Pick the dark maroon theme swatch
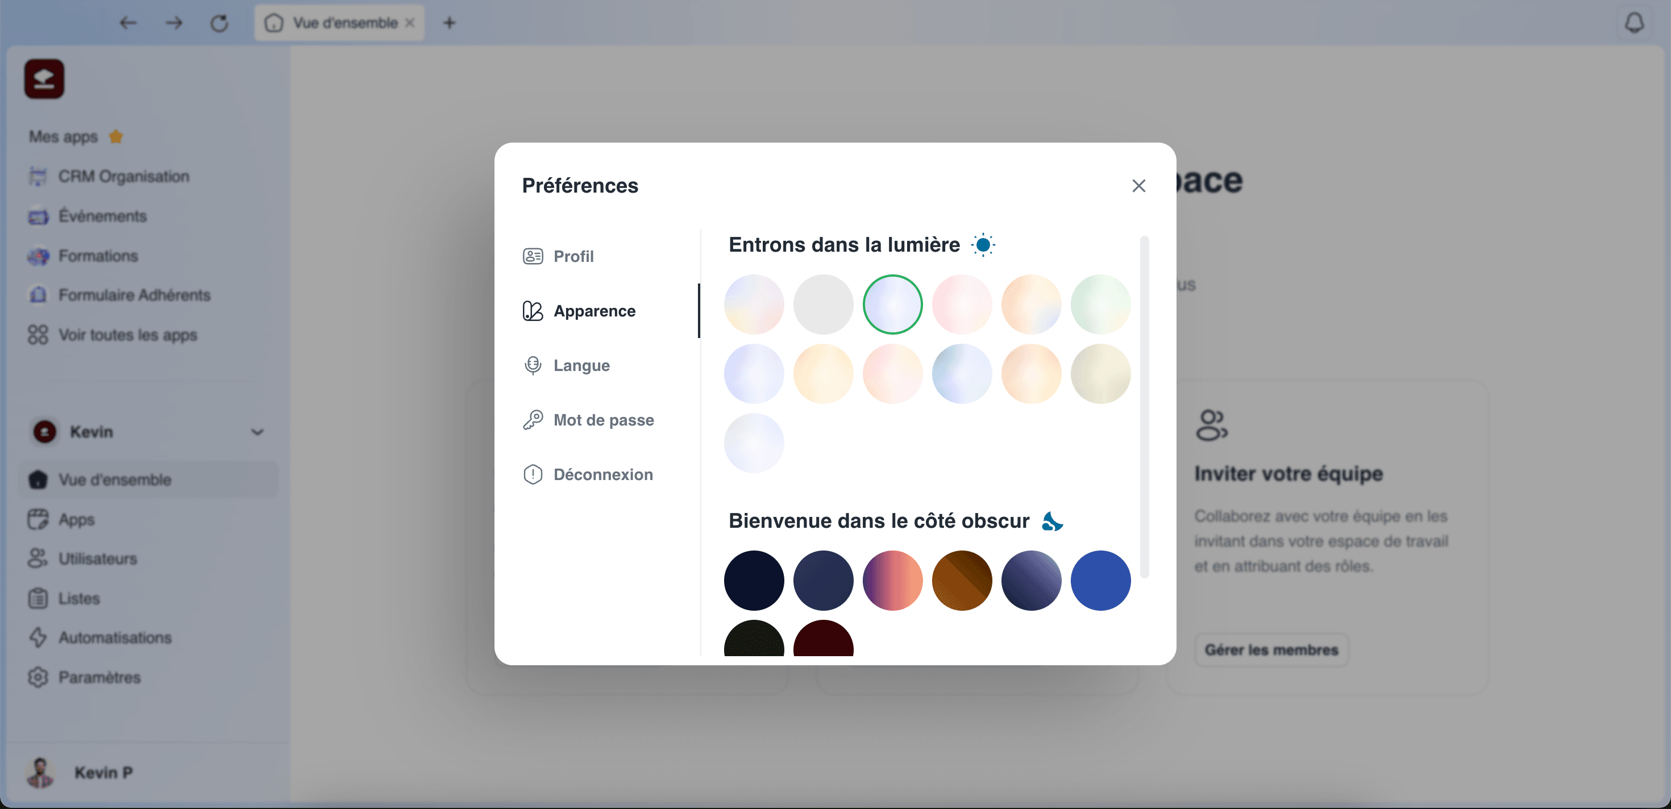 coord(823,639)
